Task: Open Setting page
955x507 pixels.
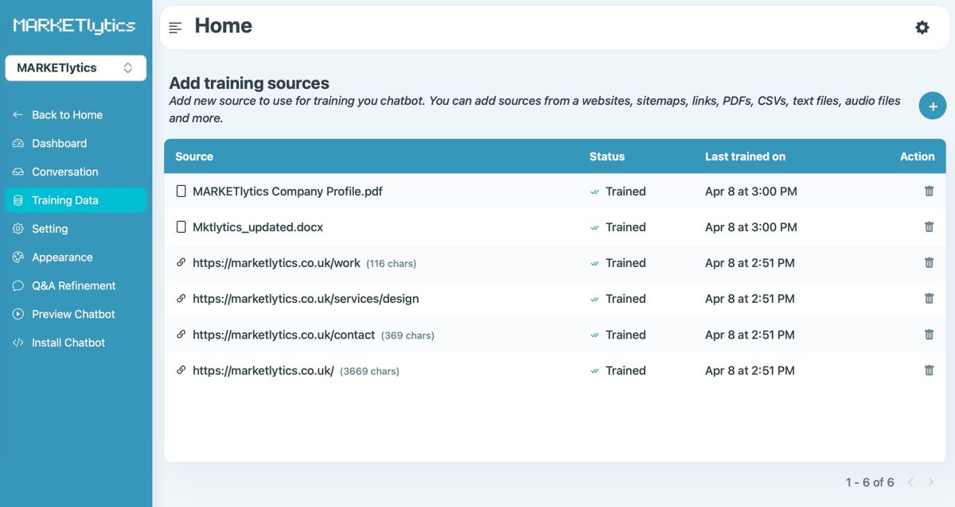Action: click(76, 229)
